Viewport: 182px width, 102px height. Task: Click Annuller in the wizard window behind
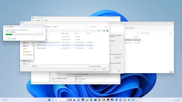tap(119, 71)
